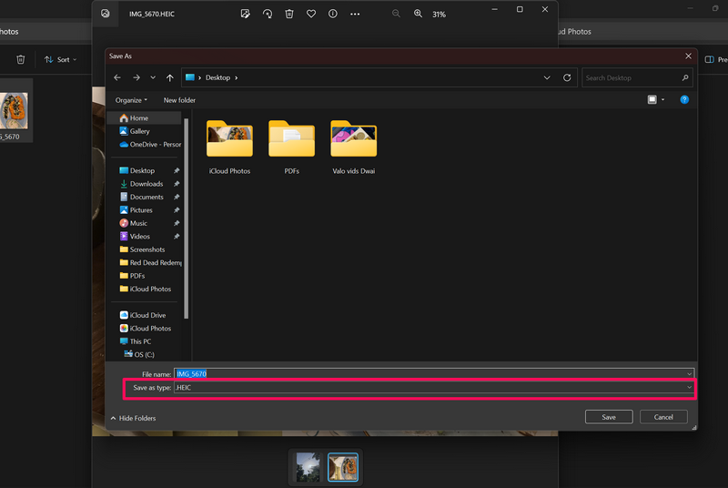Select iCloud Drive in the sidebar
This screenshot has height=488, width=728.
tap(147, 315)
